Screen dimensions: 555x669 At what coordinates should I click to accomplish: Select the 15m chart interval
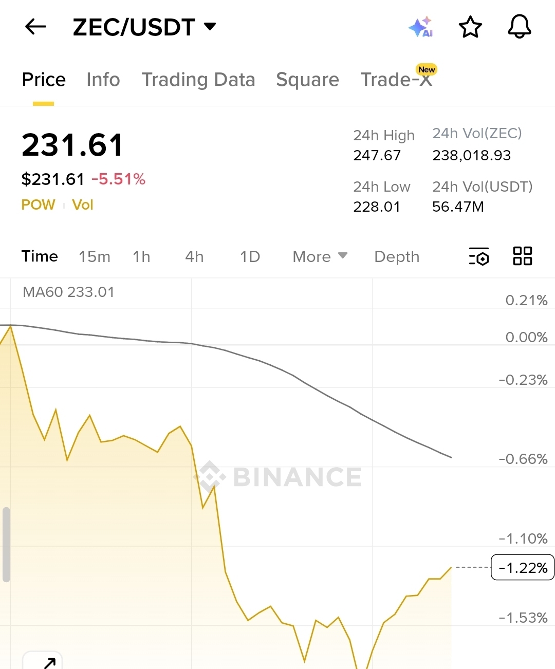pyautogui.click(x=95, y=256)
